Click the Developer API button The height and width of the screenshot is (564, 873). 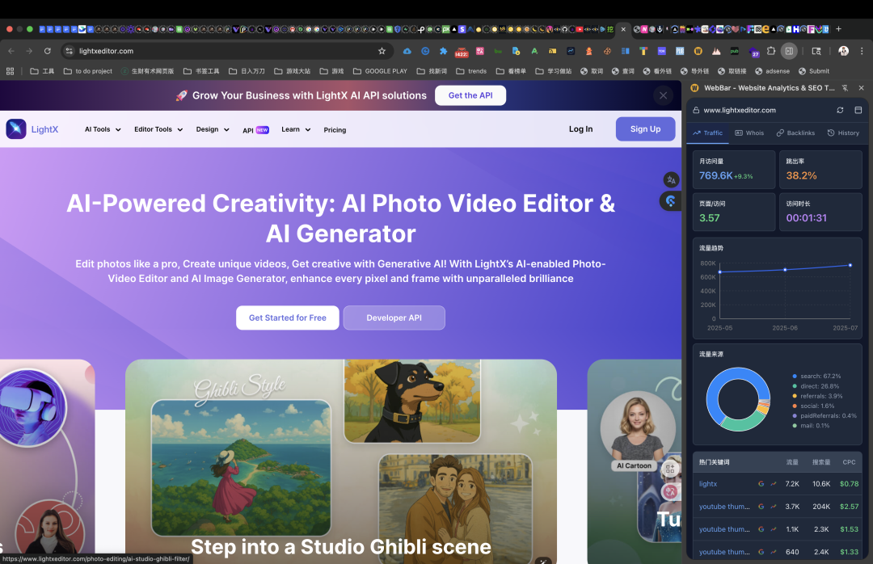pyautogui.click(x=394, y=318)
